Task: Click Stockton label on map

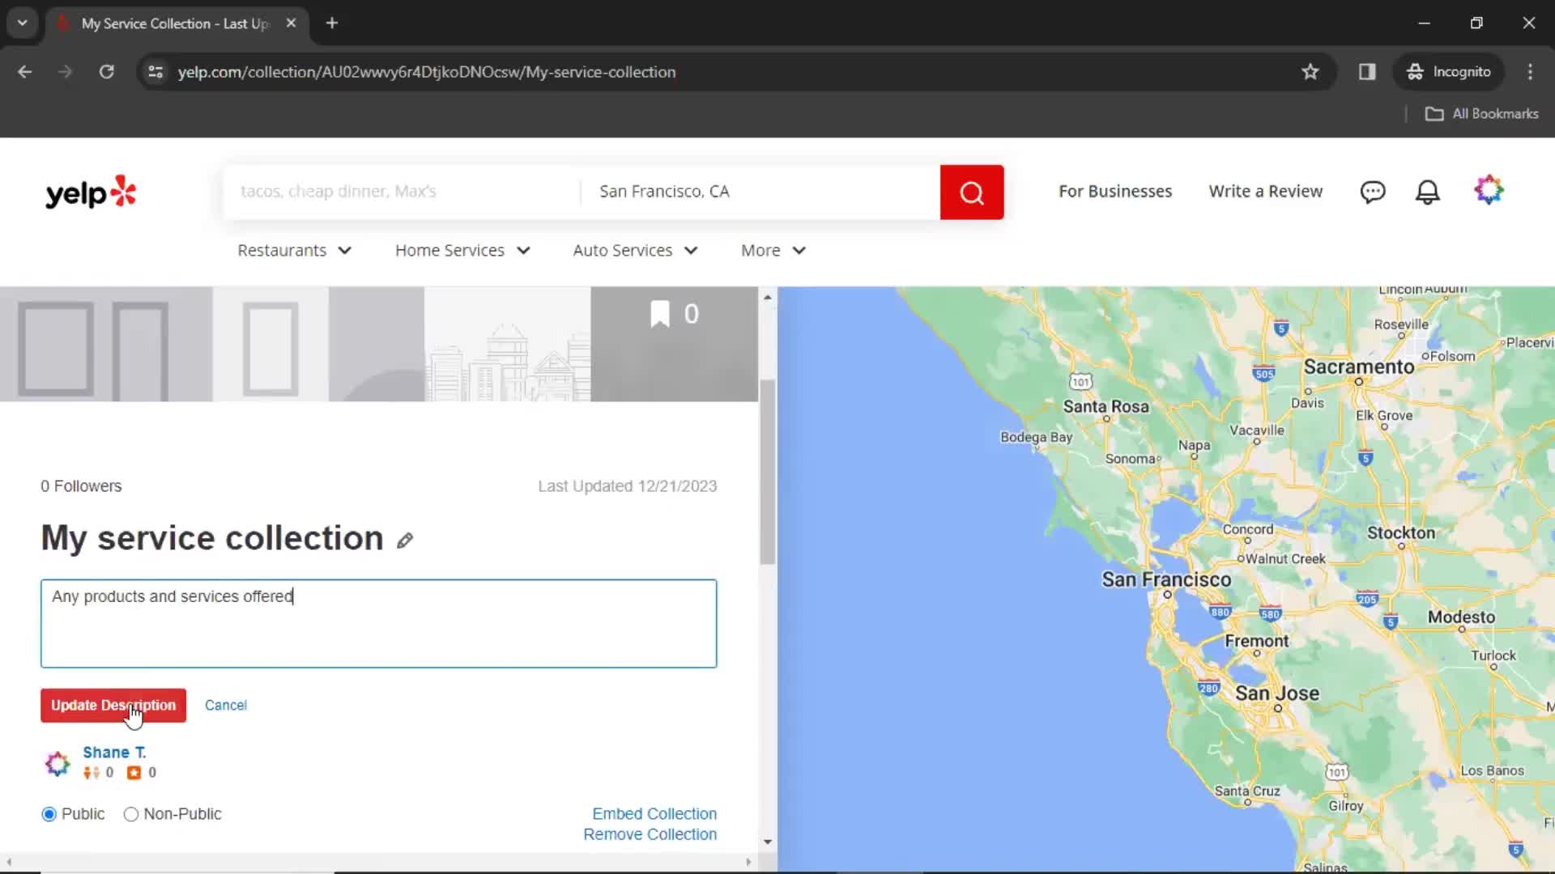Action: pyautogui.click(x=1400, y=532)
